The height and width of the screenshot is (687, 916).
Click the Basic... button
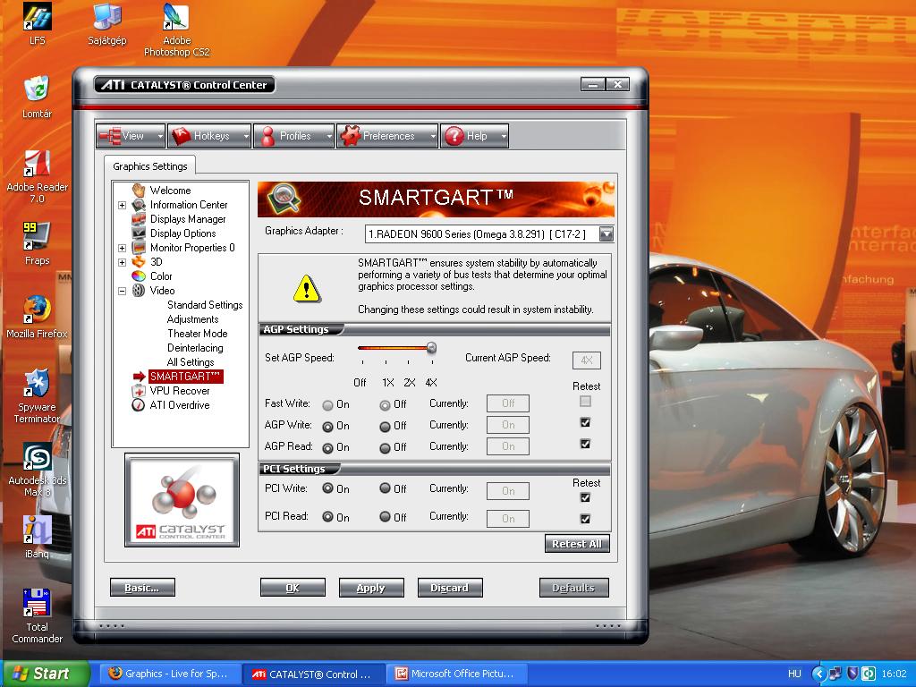[142, 588]
